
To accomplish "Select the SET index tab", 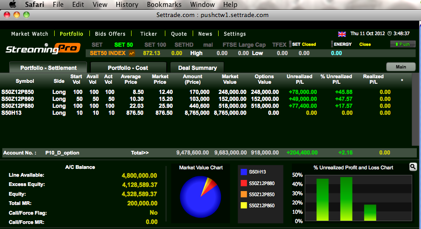I will click(x=97, y=45).
